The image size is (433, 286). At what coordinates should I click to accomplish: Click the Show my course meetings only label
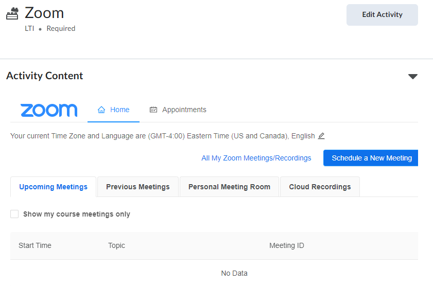[77, 214]
